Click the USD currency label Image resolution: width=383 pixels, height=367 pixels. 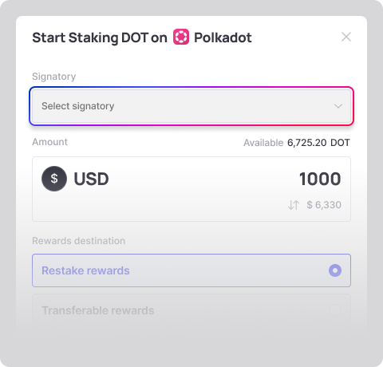tap(91, 179)
